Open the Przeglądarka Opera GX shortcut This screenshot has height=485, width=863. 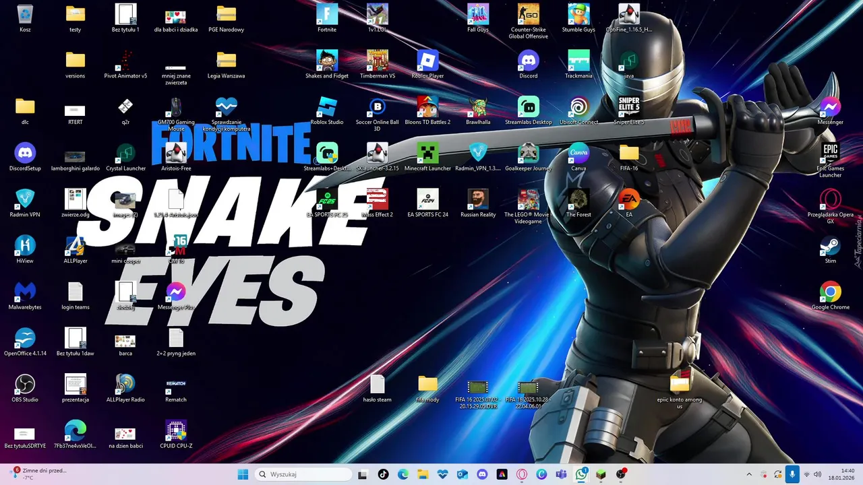tap(830, 206)
